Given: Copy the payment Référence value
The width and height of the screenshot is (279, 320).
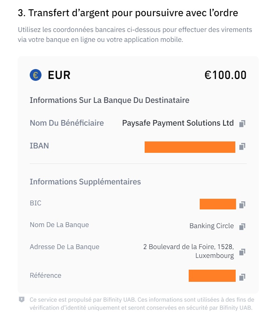Looking at the screenshot, I should (242, 277).
